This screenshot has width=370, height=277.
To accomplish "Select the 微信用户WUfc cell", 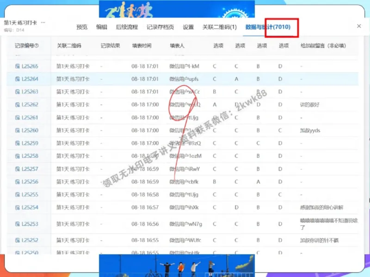I will pyautogui.click(x=185, y=240).
